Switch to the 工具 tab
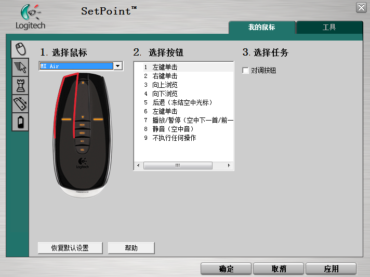370x277 pixels. [329, 28]
